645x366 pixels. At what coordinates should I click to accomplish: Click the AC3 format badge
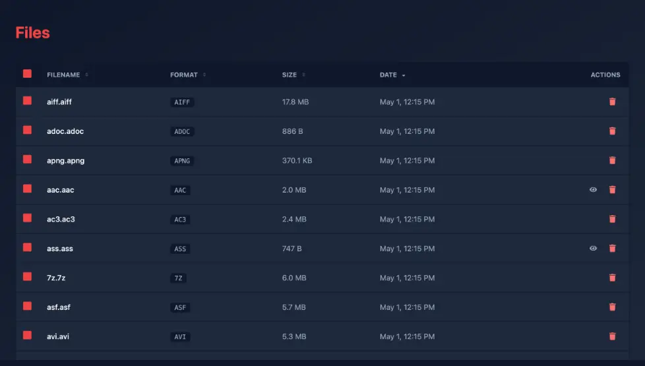[x=180, y=220]
